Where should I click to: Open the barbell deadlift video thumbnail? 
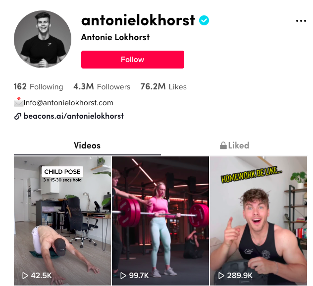[x=160, y=221]
